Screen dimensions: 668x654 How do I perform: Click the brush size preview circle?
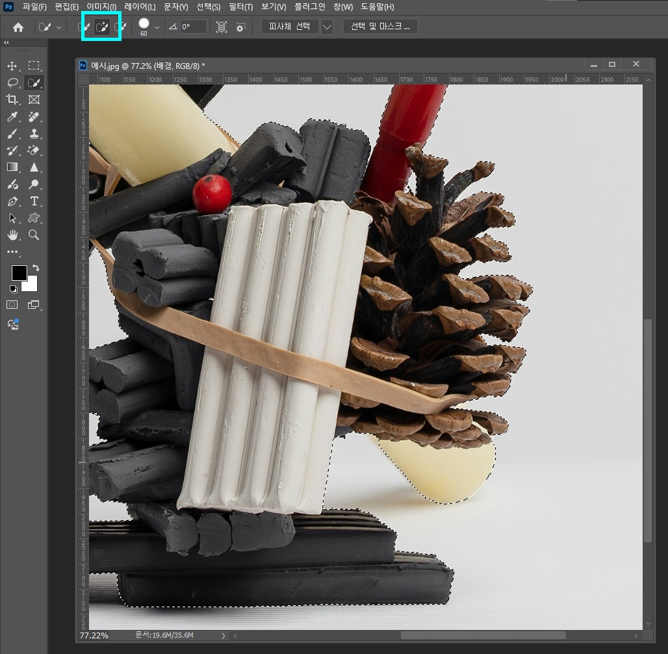point(144,23)
